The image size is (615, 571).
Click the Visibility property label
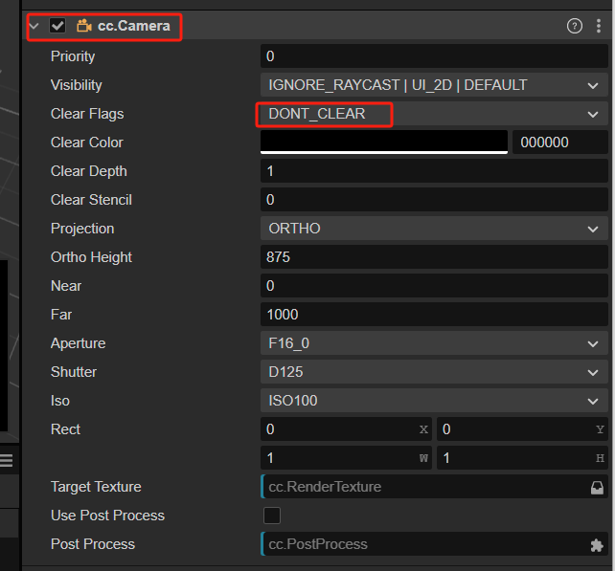(76, 85)
